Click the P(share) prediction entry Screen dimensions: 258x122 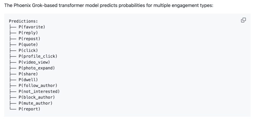[x=28, y=74]
